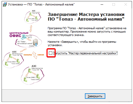Click the blue workstation computer icon near ОФИС
This screenshot has width=133, height=104.
pyautogui.click(x=24, y=37)
